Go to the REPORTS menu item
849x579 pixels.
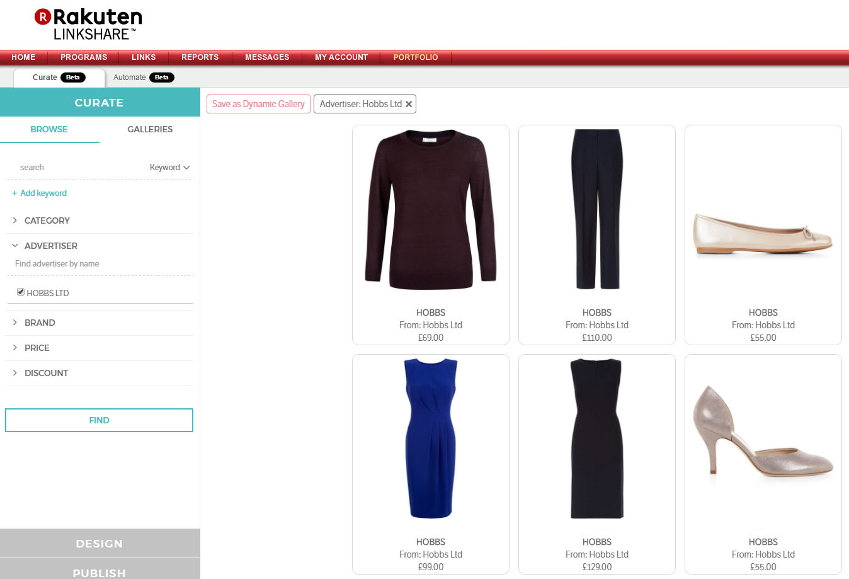(x=200, y=57)
